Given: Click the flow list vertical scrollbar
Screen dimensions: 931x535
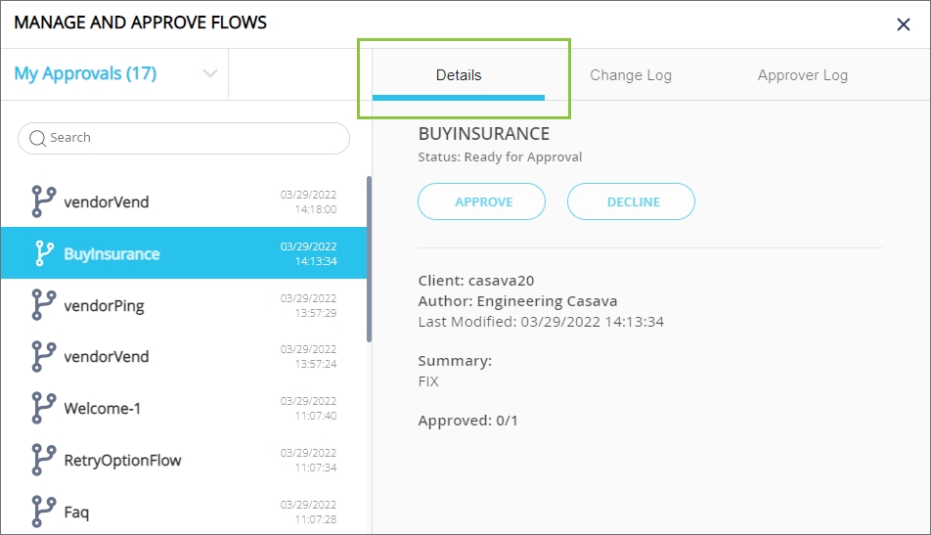Looking at the screenshot, I should click(369, 259).
